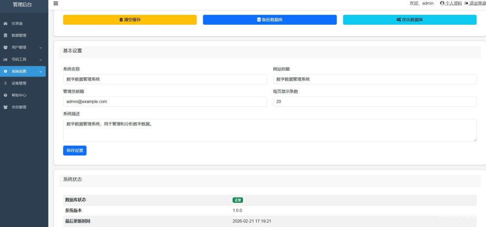This screenshot has width=486, height=227.
Task: Click the 管理后台 title in sidebar
Action: tap(22, 4)
